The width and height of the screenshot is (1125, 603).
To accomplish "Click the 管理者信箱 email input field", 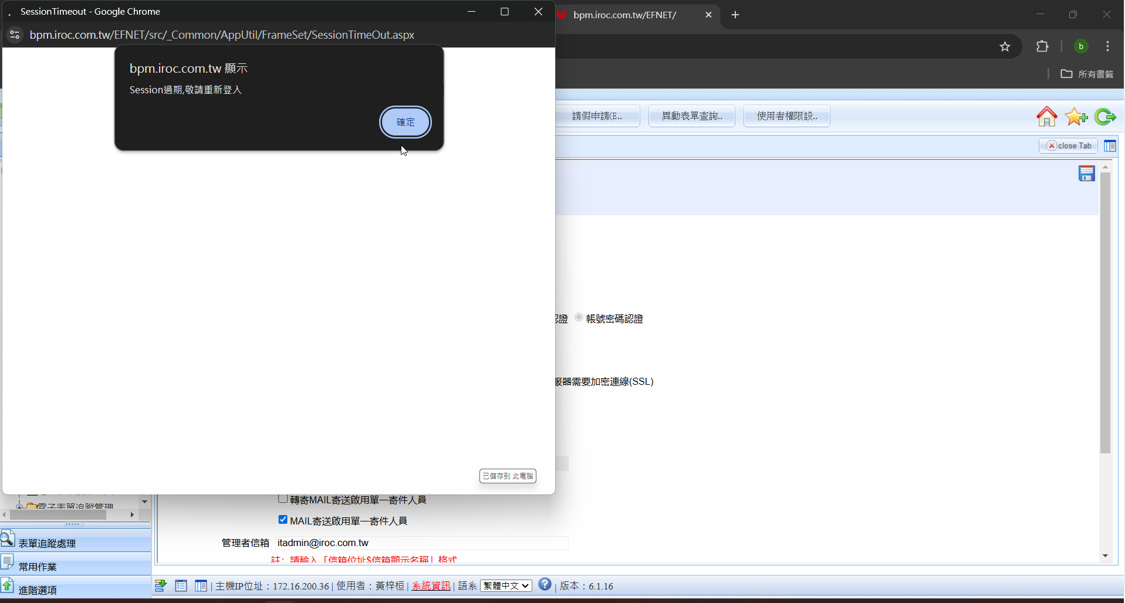I will (421, 543).
